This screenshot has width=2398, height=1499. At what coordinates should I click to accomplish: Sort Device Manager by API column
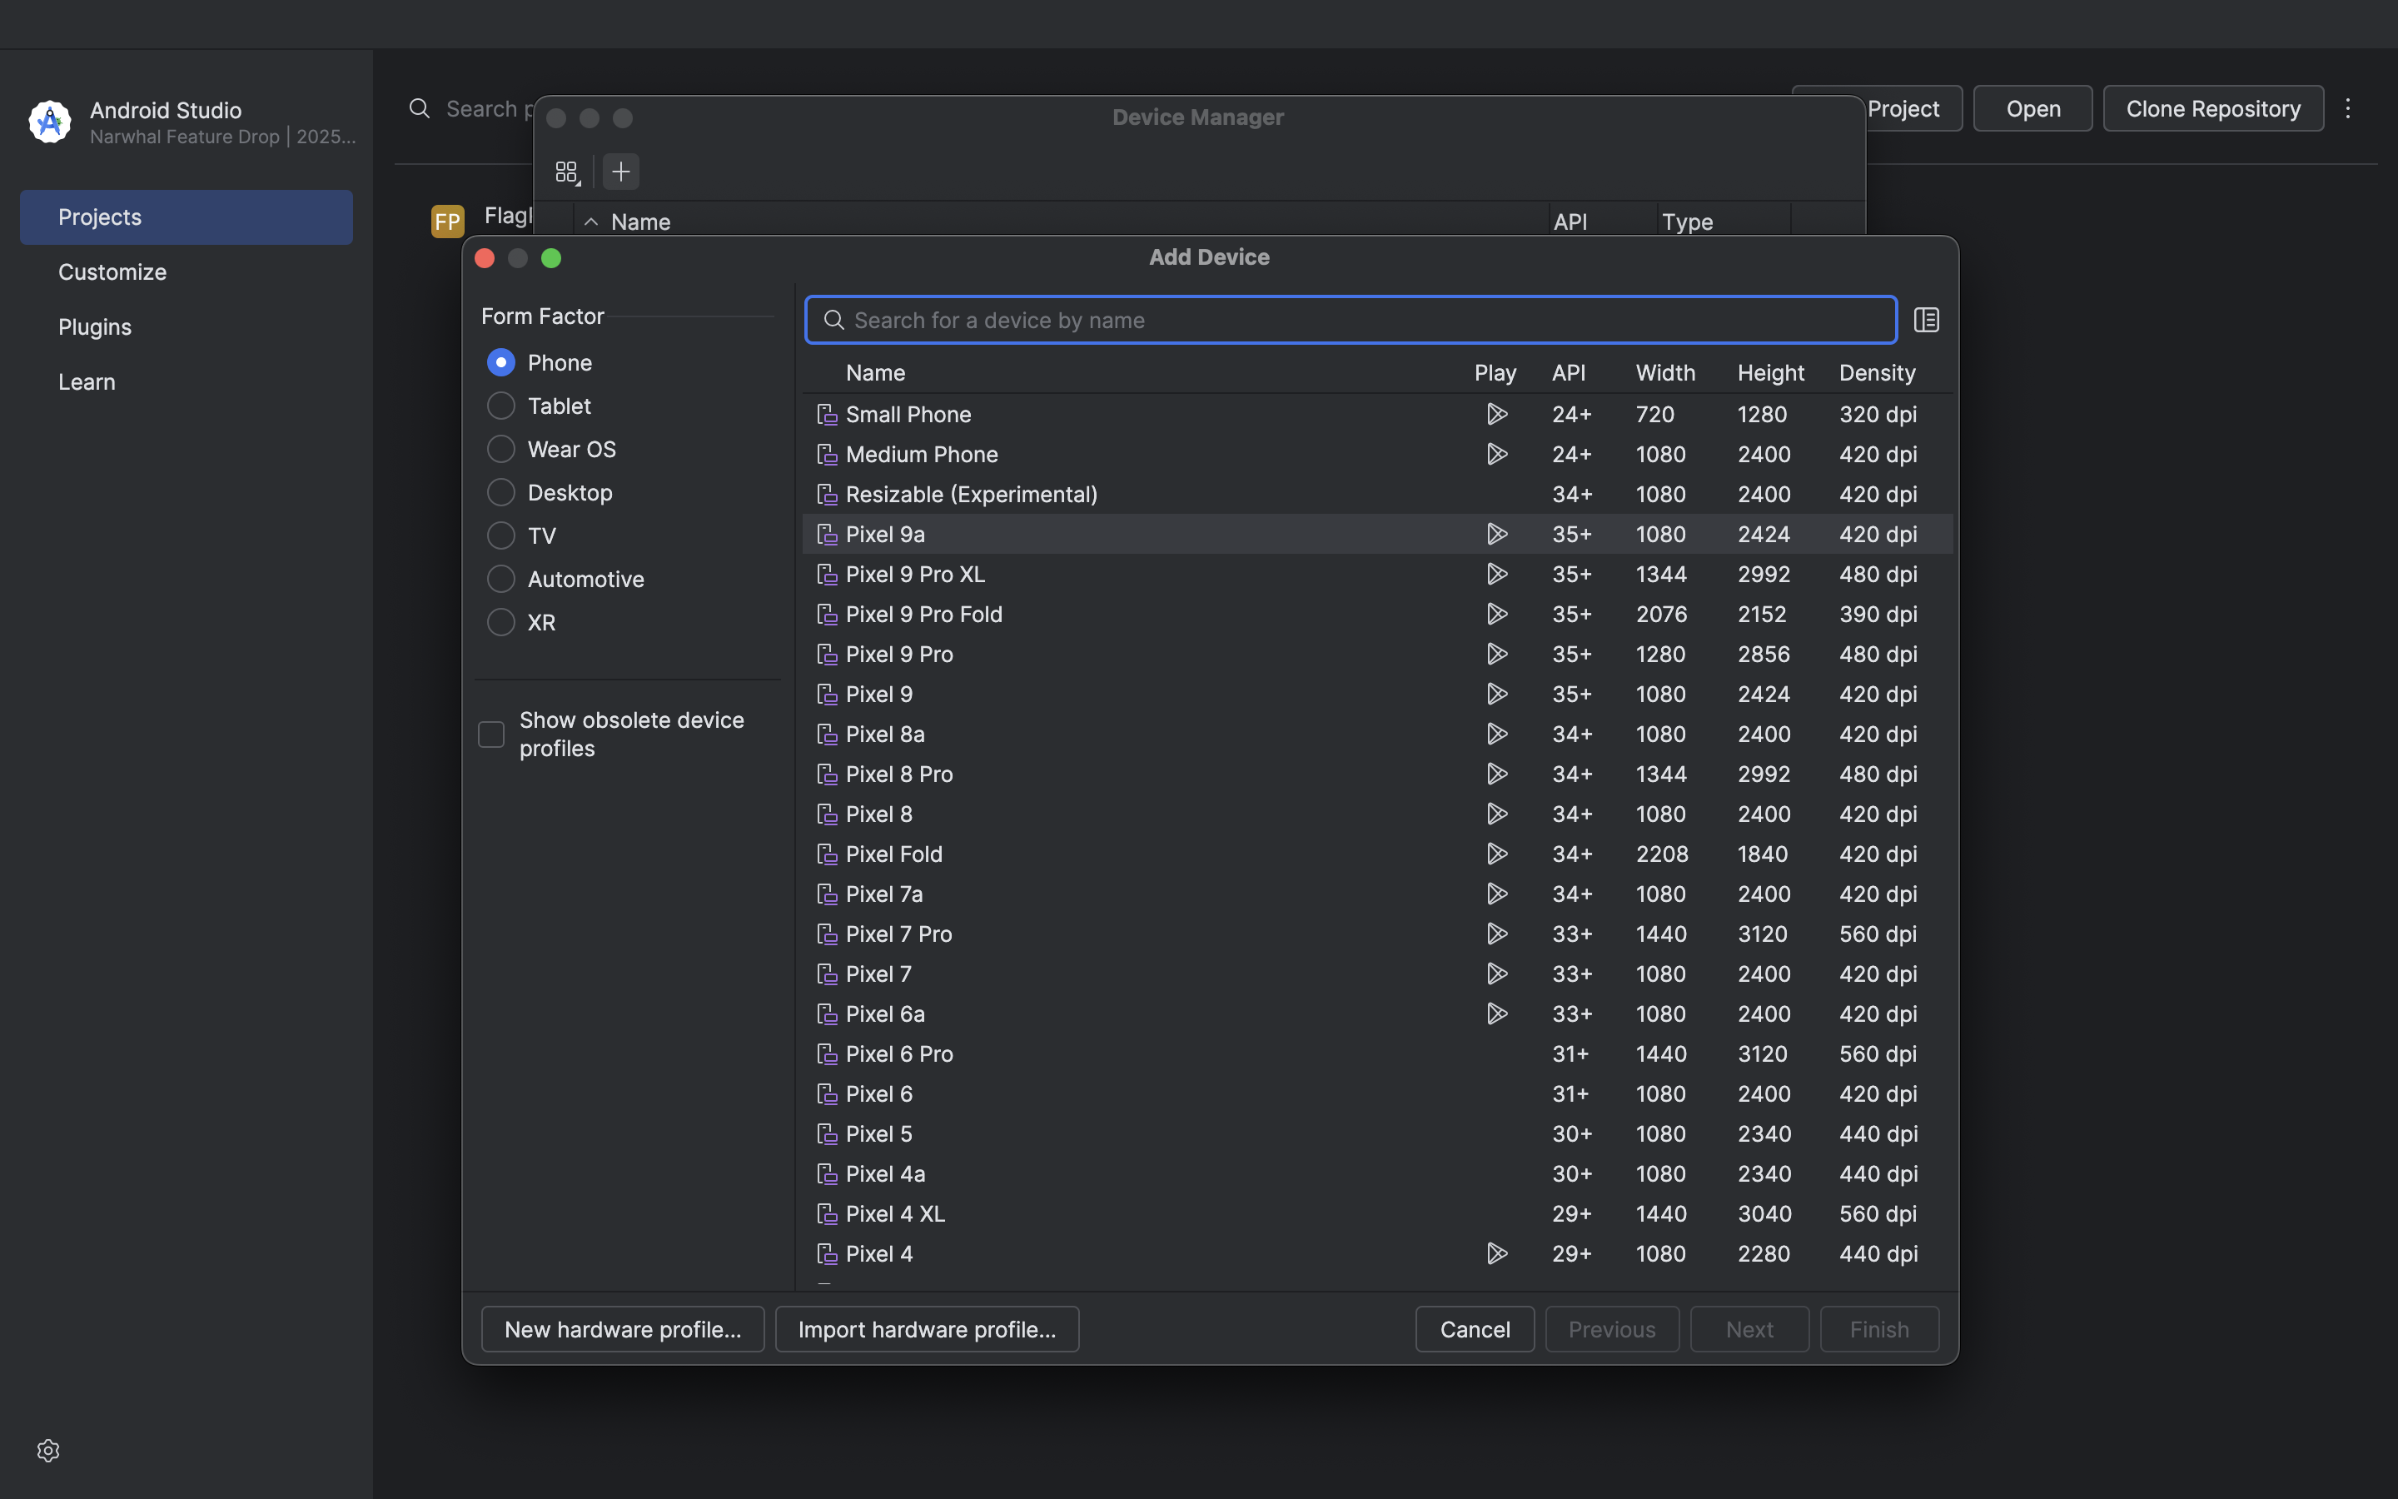pyautogui.click(x=1570, y=222)
